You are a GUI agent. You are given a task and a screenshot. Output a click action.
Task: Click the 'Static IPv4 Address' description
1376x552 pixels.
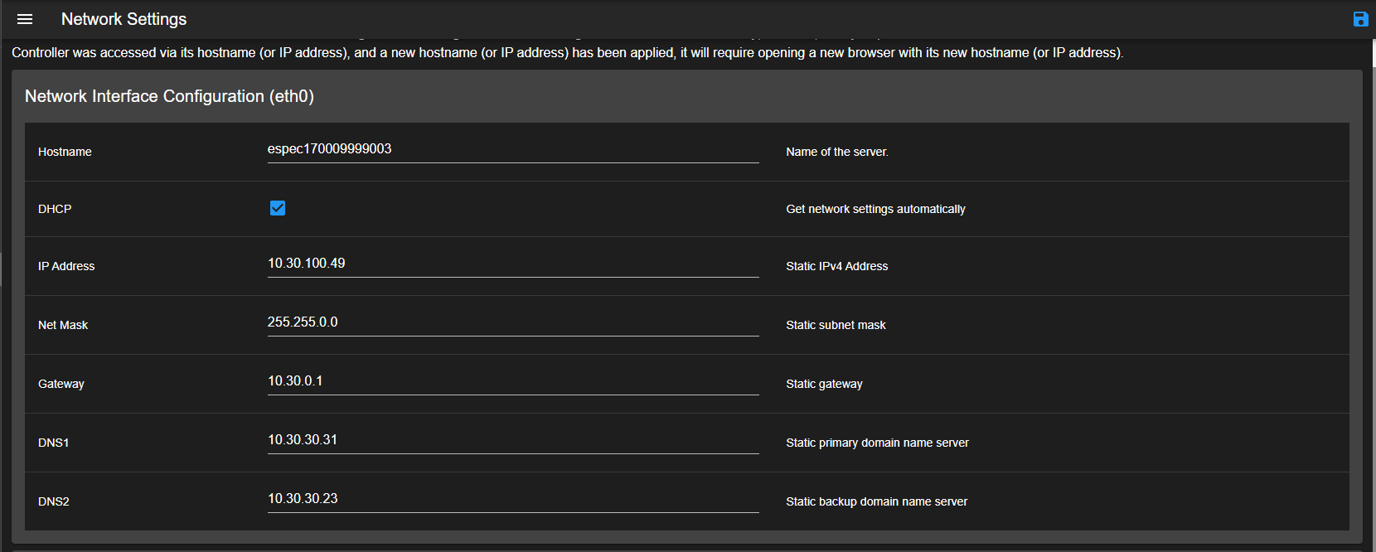tap(837, 266)
